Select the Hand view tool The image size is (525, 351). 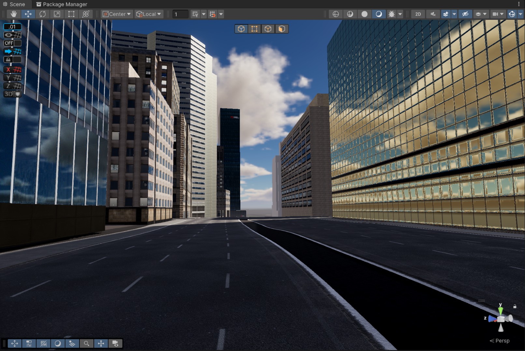tap(14, 14)
